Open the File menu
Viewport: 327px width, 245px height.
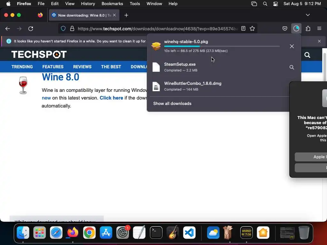point(41,4)
